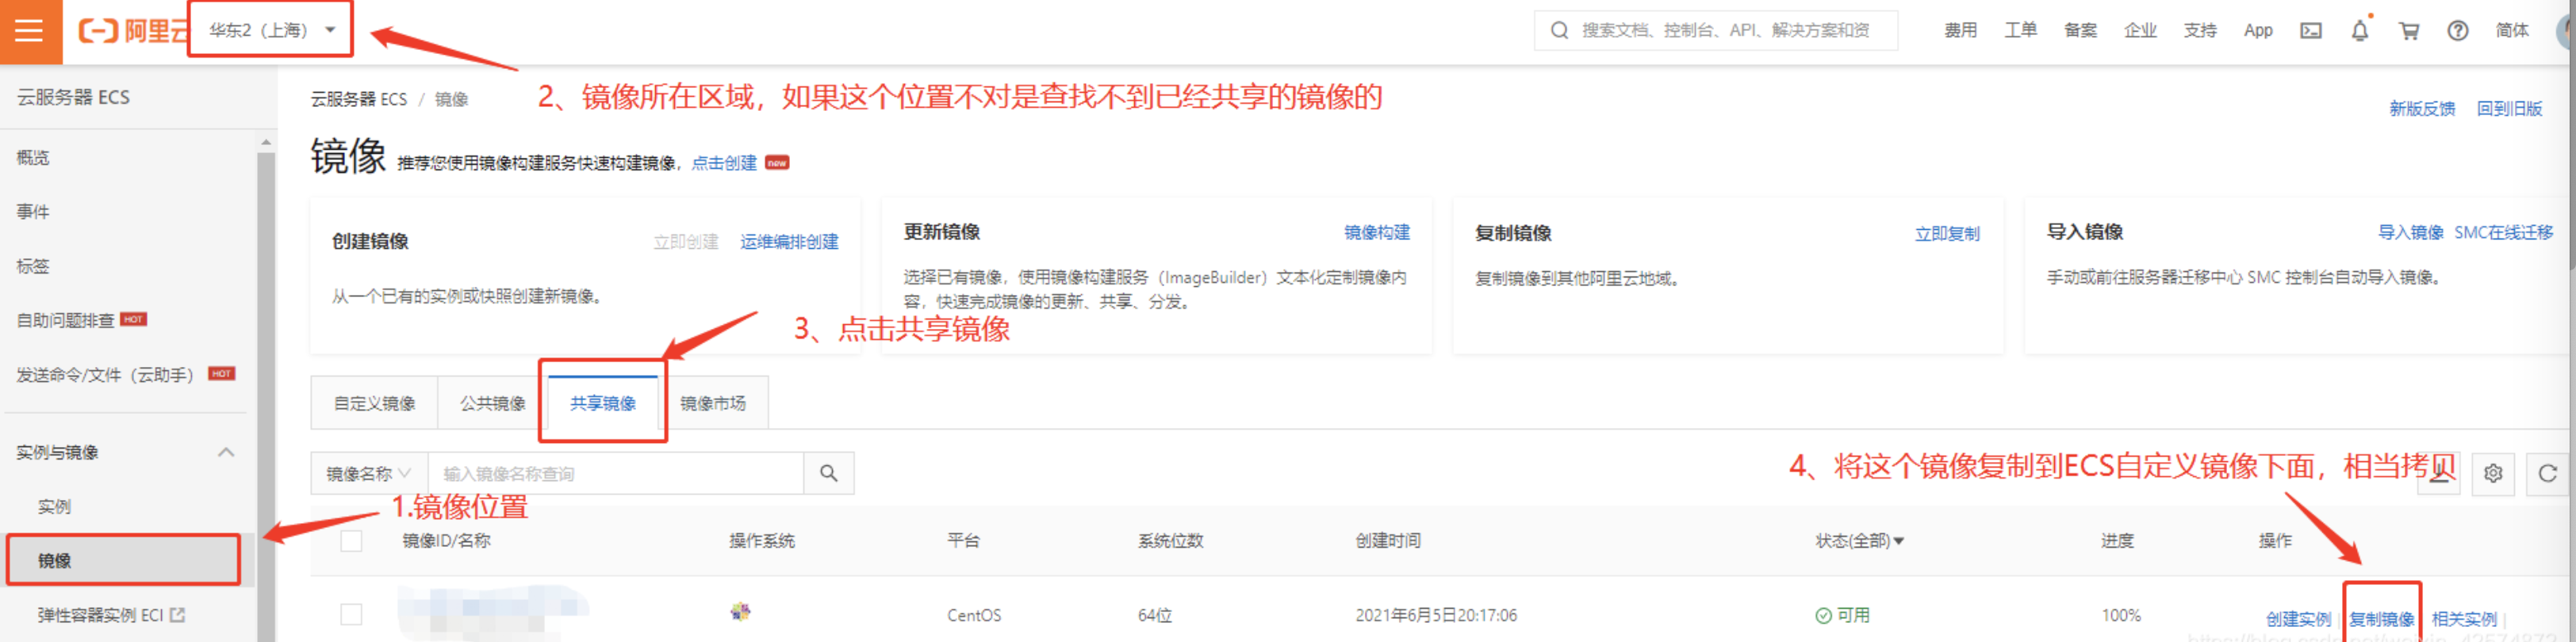Click 立即复制 link
Screen dimensions: 2576x642
pyautogui.click(x=1946, y=234)
